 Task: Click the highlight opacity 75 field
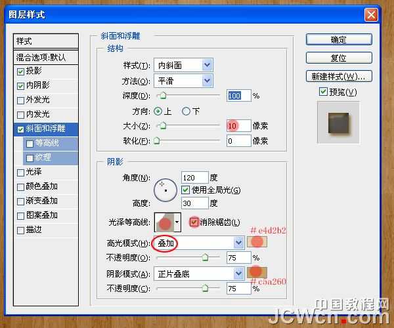click(x=239, y=258)
